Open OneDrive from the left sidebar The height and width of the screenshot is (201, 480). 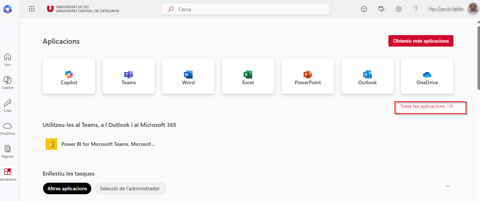[x=8, y=128]
